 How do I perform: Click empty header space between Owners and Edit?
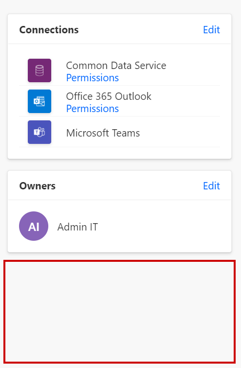coord(129,186)
